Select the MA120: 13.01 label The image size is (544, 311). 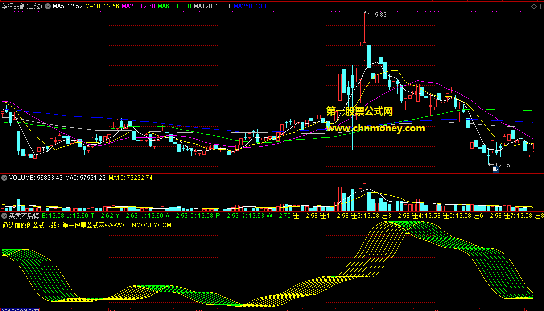tap(212, 6)
